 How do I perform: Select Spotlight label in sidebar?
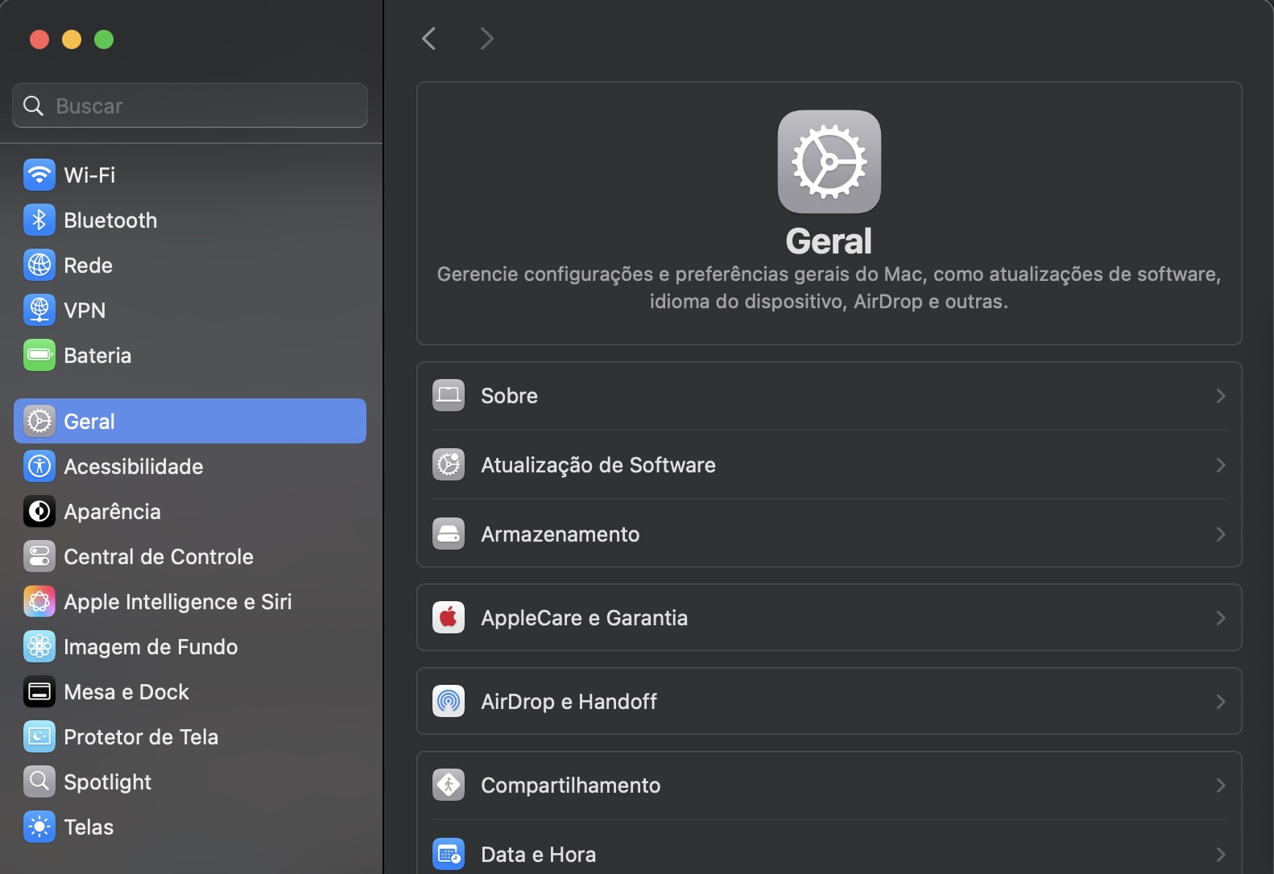click(108, 782)
